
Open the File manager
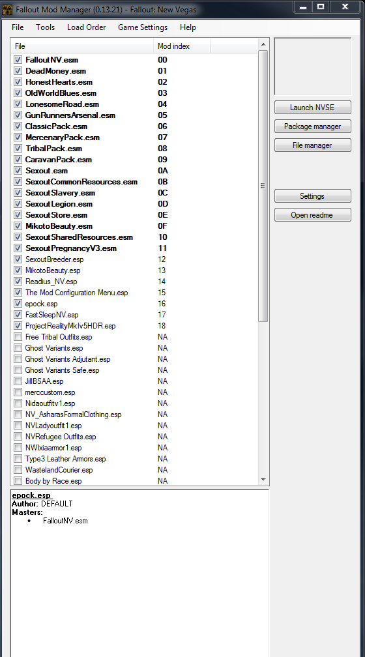pos(313,145)
